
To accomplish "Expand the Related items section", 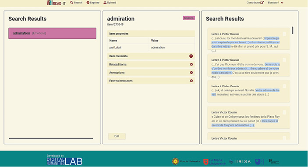I will click(151, 65).
